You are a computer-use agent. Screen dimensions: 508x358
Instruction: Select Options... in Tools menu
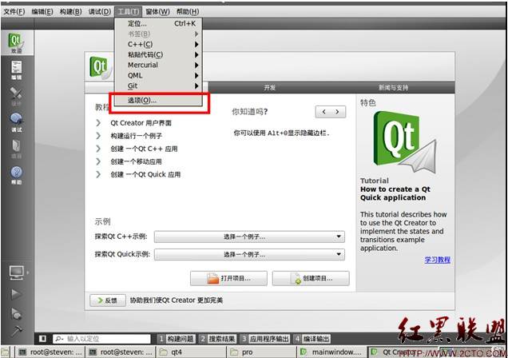[x=158, y=100]
